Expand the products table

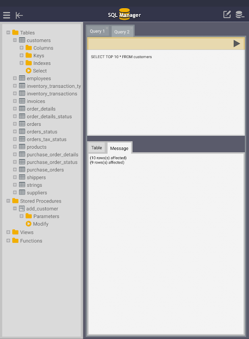[x=15, y=147]
